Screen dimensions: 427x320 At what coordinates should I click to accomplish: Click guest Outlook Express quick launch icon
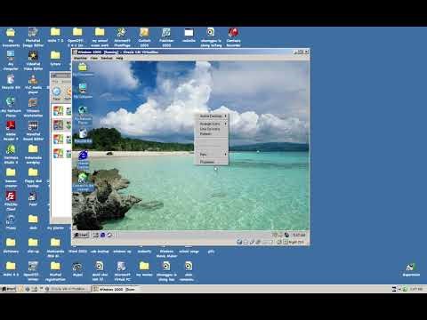109,235
